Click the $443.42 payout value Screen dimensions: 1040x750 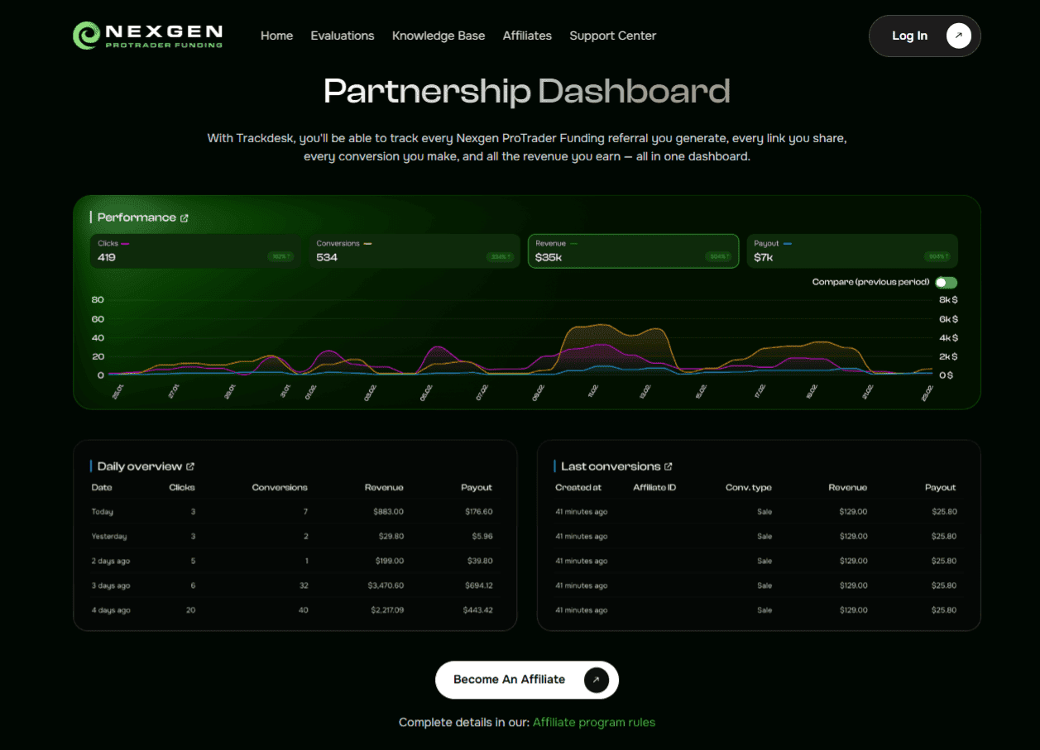point(478,610)
